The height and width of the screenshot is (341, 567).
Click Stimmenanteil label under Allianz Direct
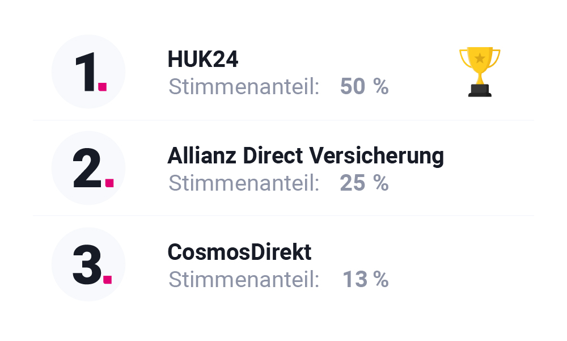pyautogui.click(x=244, y=183)
